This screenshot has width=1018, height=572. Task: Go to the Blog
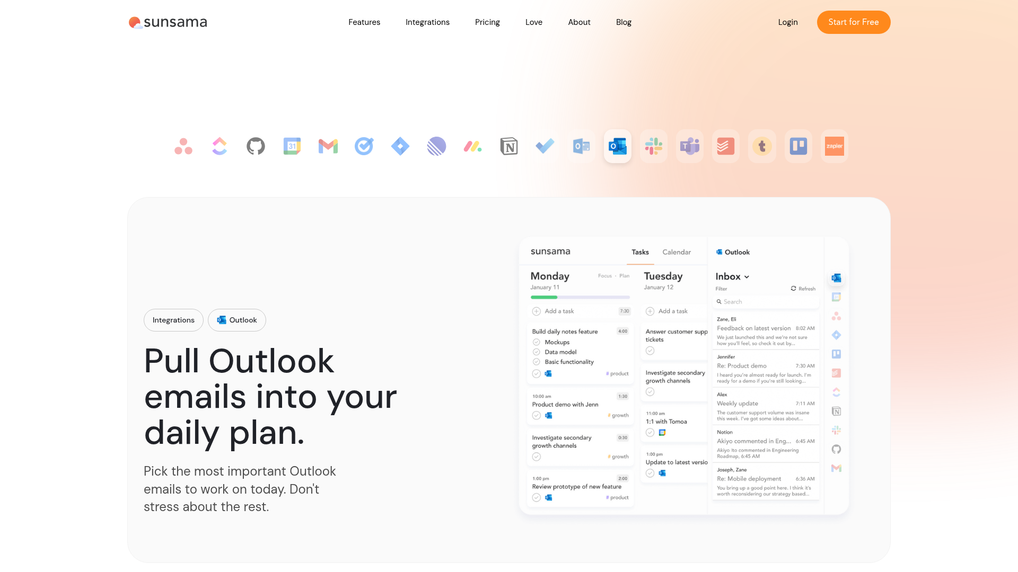624,22
